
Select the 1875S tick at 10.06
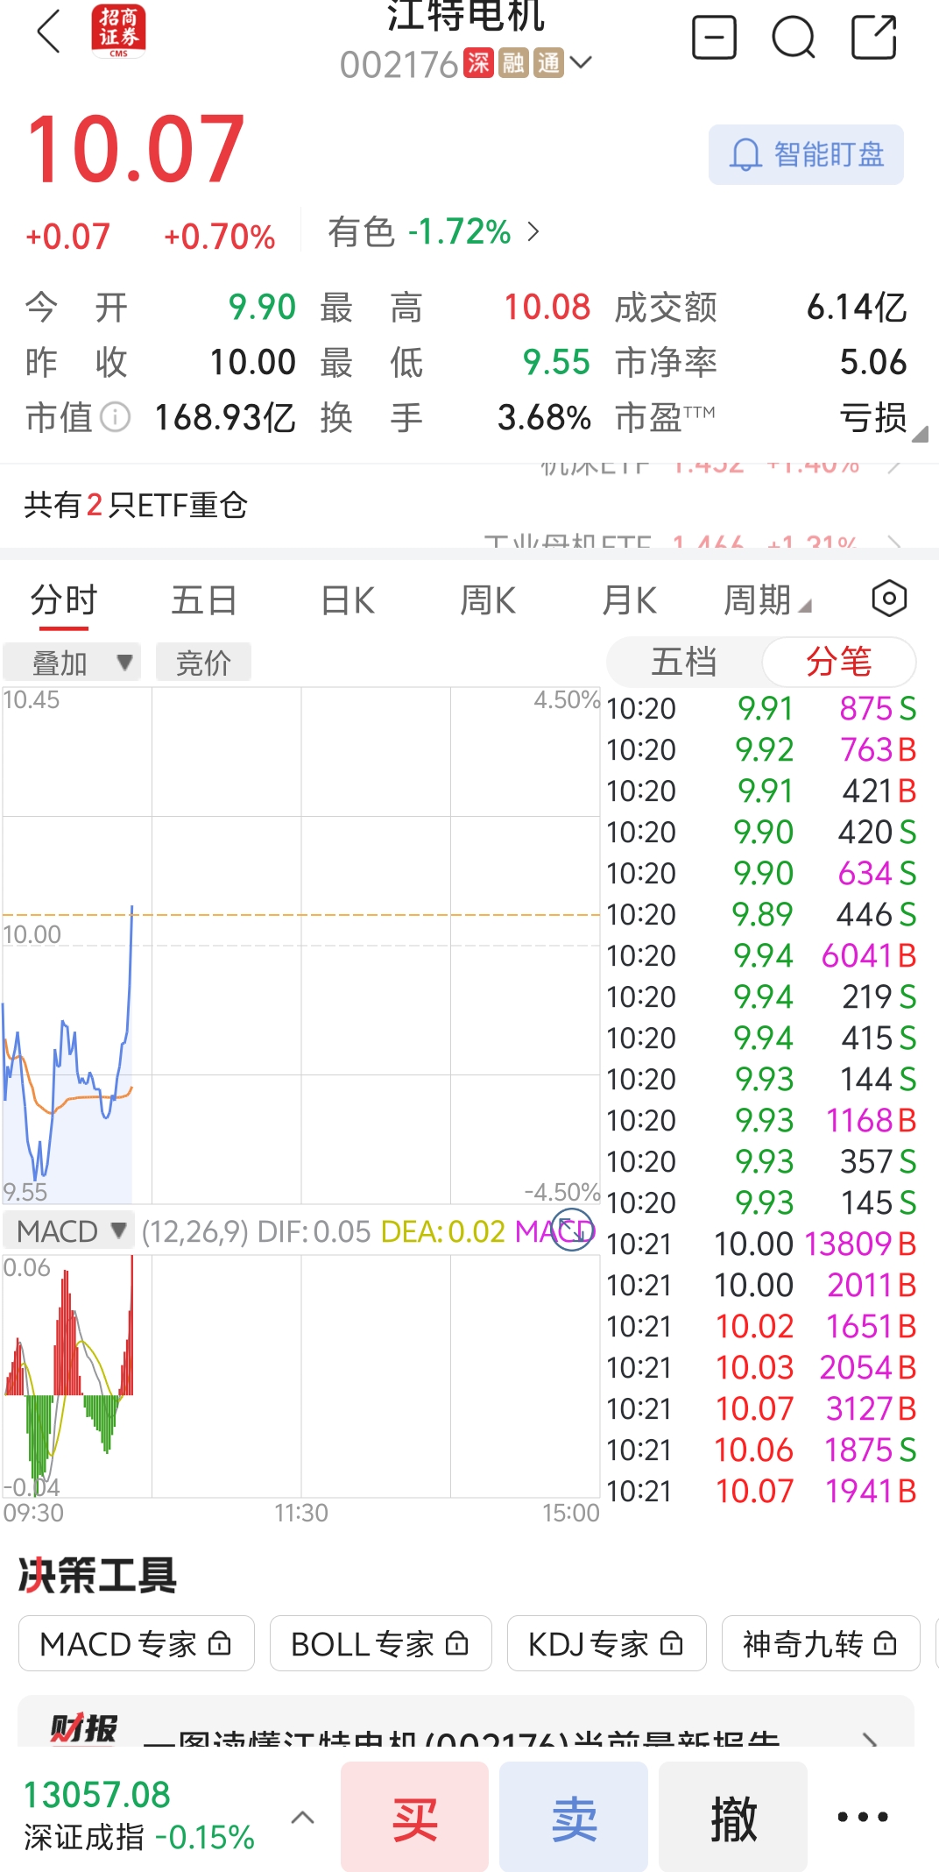click(x=761, y=1450)
